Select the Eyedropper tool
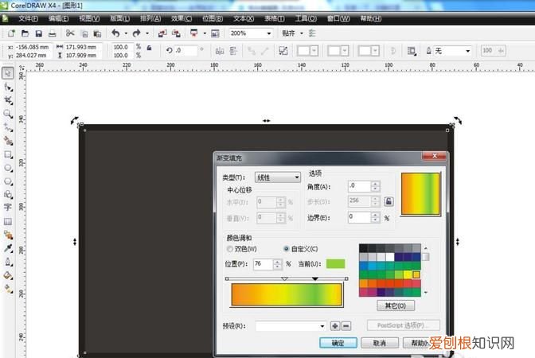535x358 pixels. [x=8, y=248]
